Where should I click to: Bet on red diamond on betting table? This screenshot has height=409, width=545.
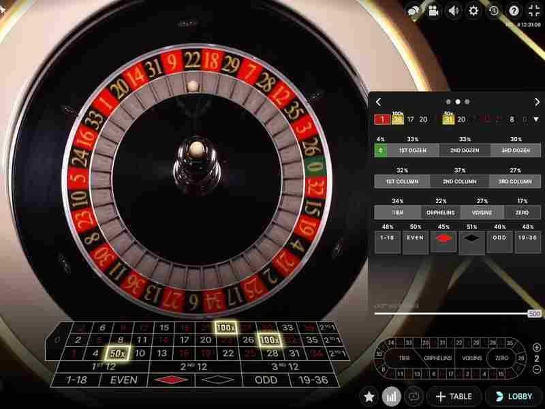pyautogui.click(x=171, y=380)
